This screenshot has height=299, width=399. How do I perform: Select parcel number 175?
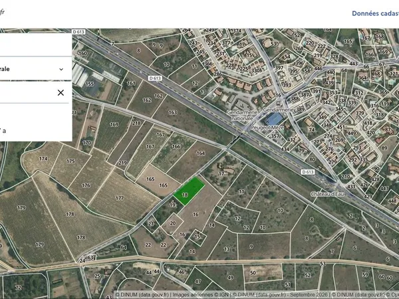pyautogui.click(x=70, y=161)
